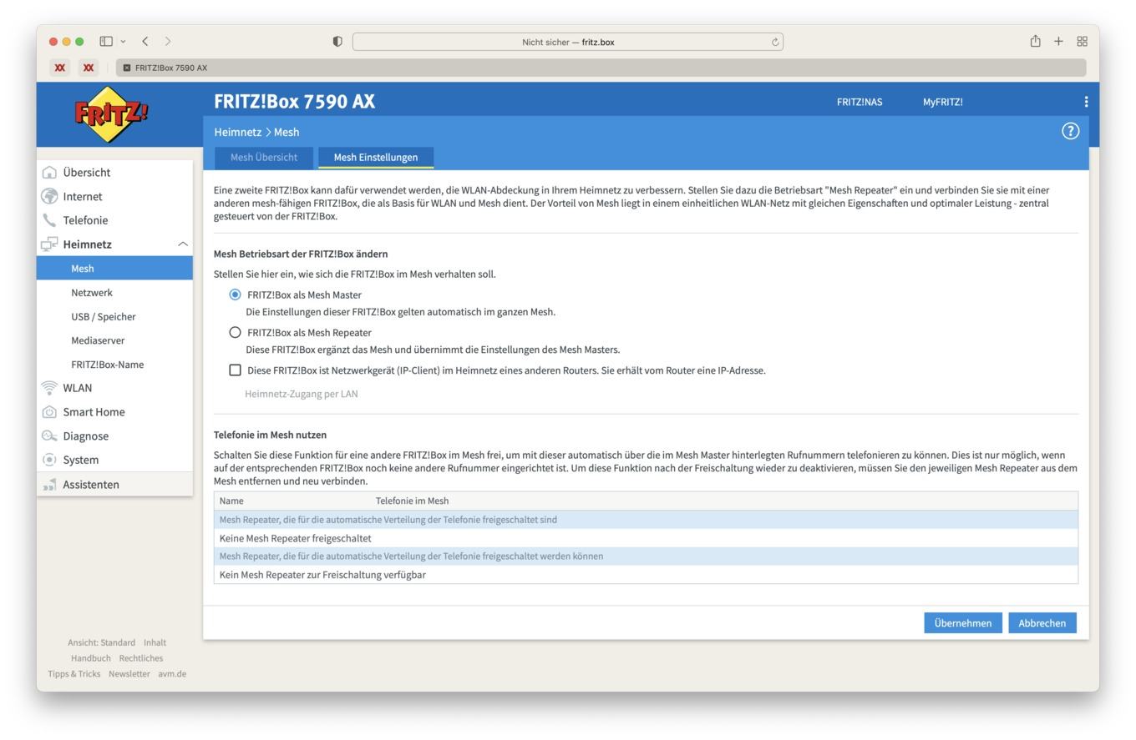Go back with Safari back arrow
1136x740 pixels.
click(x=145, y=42)
